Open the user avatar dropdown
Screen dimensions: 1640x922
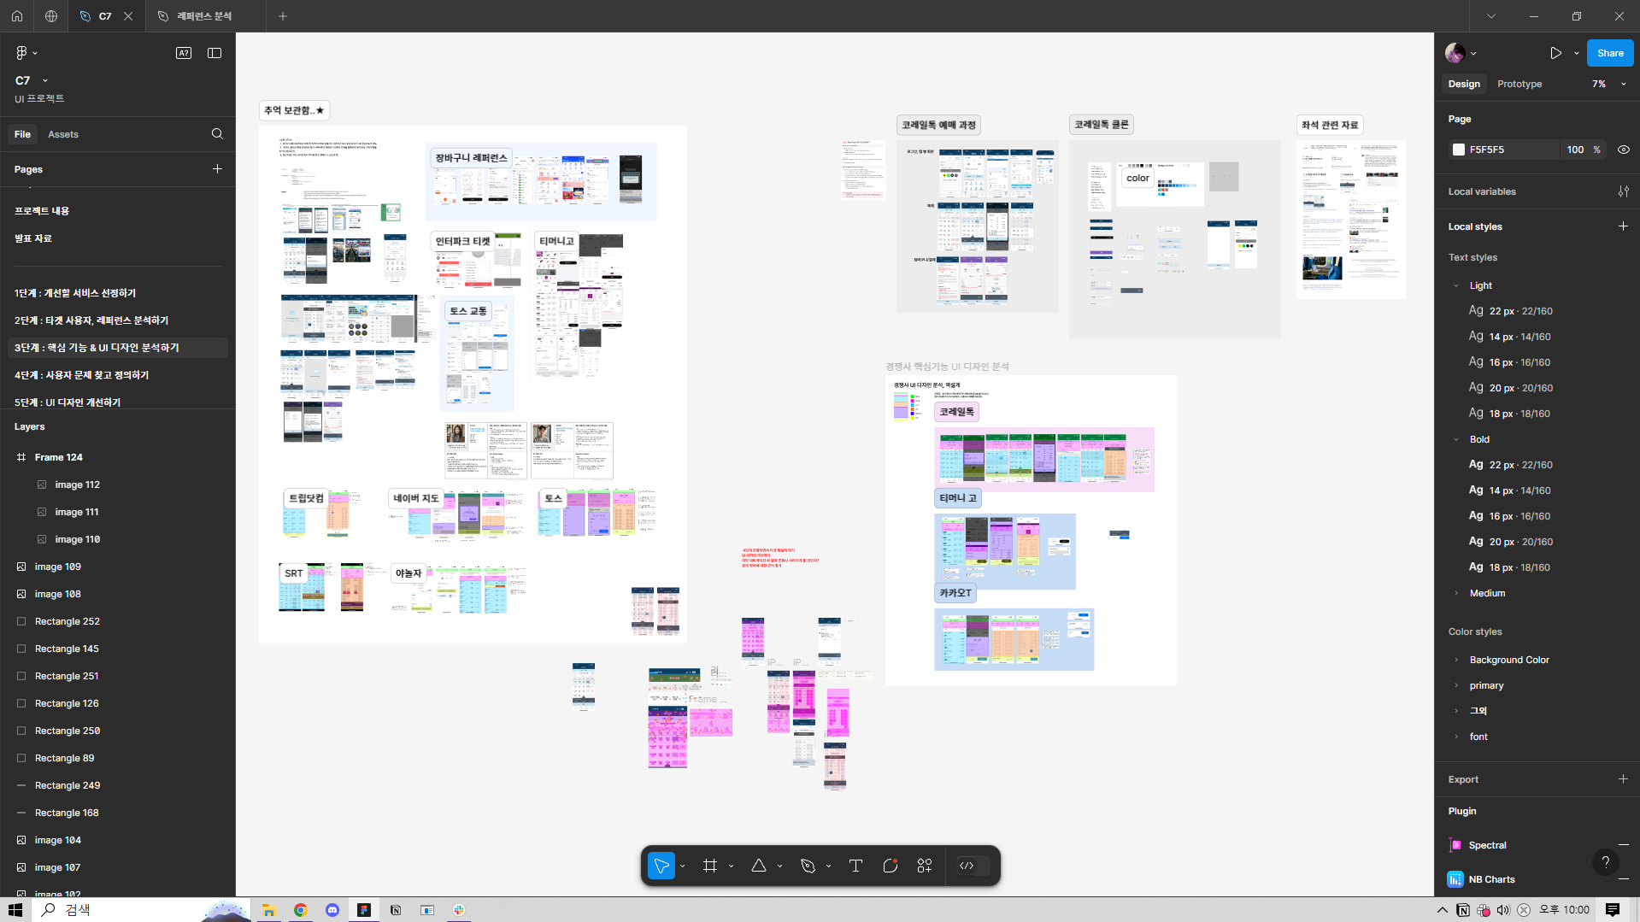pos(1461,53)
